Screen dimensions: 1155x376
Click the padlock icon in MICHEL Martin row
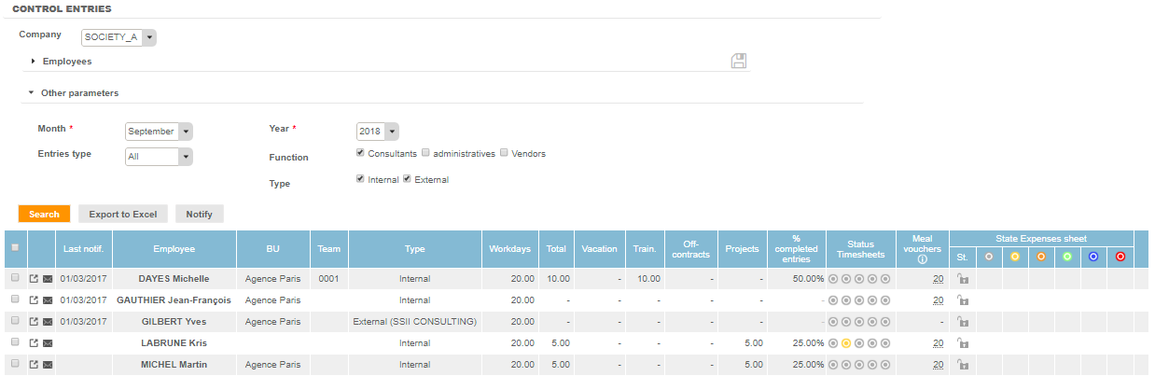pos(962,365)
